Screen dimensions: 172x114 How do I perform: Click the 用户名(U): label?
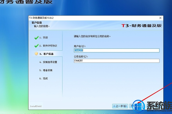80,46
